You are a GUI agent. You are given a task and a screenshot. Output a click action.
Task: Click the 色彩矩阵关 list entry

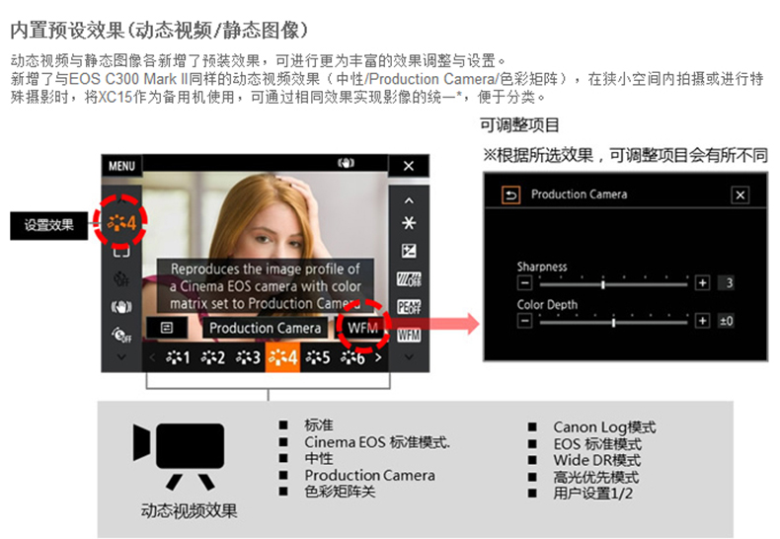coord(340,492)
